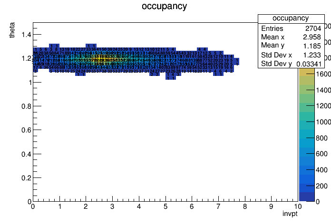Click the main plot title "occupancy"
Screen dimensions: 331x224
pos(164,7)
